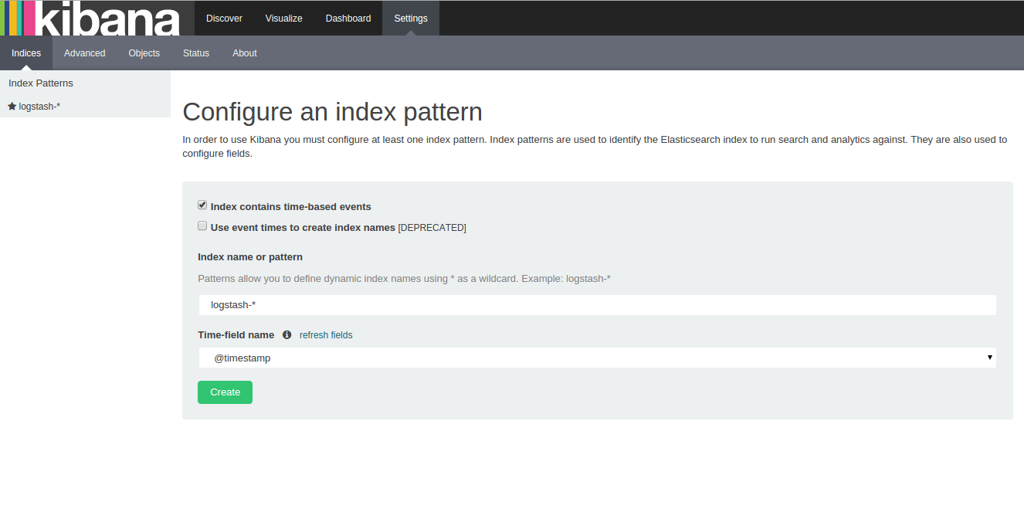Open the Advanced settings tab
The height and width of the screenshot is (509, 1024).
(85, 53)
